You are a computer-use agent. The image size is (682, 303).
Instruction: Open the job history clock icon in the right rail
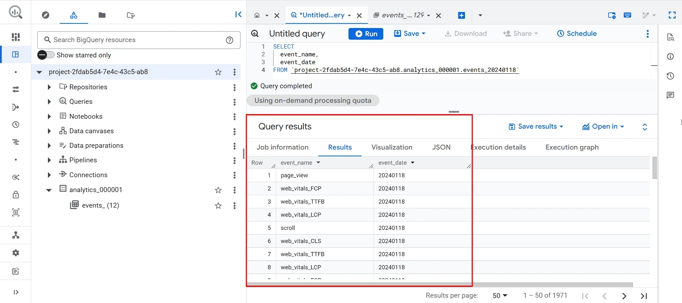(x=670, y=76)
